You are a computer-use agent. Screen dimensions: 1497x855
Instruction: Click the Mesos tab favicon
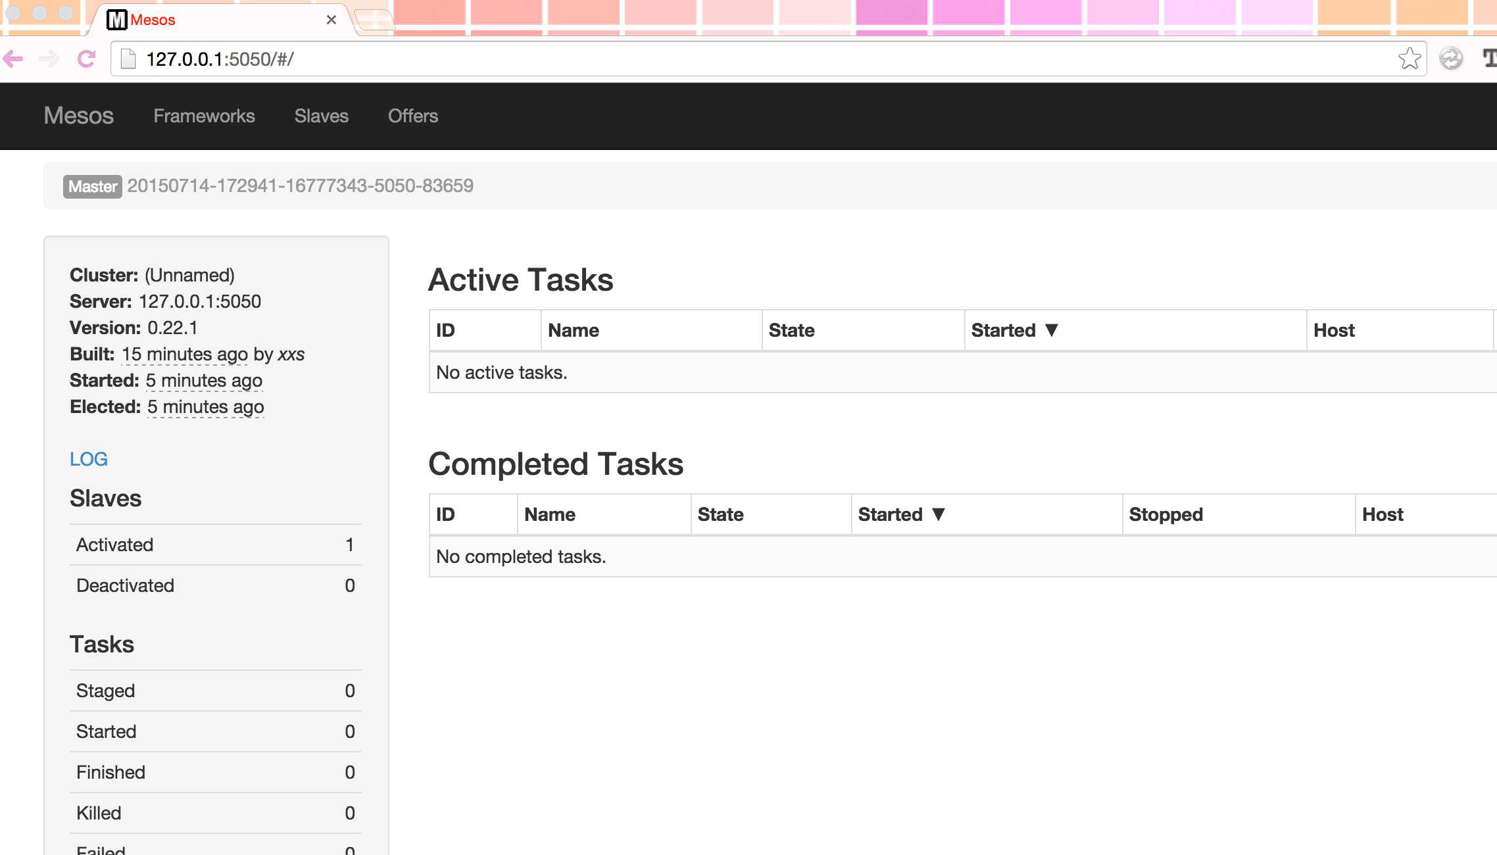pos(116,20)
